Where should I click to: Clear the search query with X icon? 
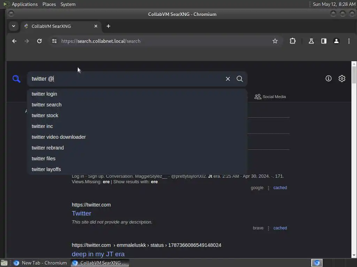tap(228, 79)
